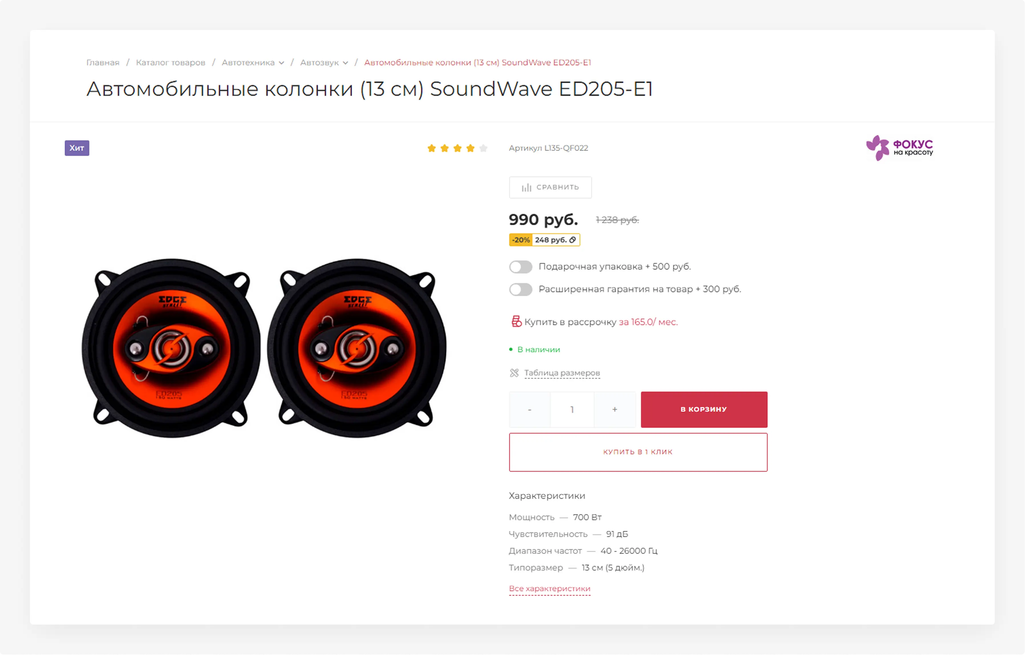Click the discount link icon on the price badge

[573, 240]
